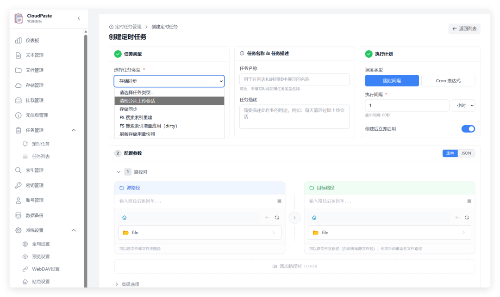Screen dimensions: 500x297
Task: Click the 返回列表 button
Action: point(464,29)
